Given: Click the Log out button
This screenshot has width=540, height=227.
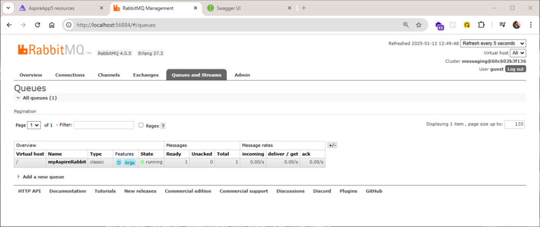Looking at the screenshot, I should tap(515, 69).
